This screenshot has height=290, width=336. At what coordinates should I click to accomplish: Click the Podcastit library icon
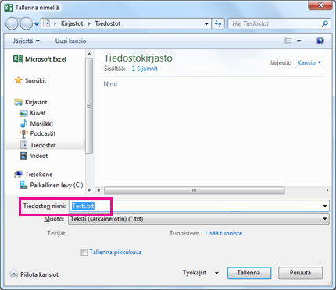[23, 134]
